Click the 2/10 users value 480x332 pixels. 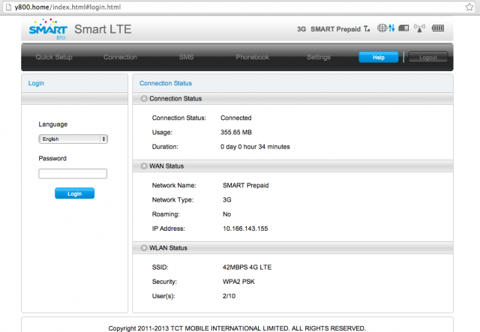coord(229,296)
